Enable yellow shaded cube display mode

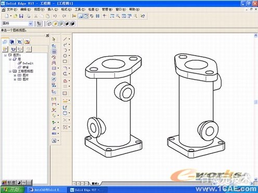click(55, 23)
